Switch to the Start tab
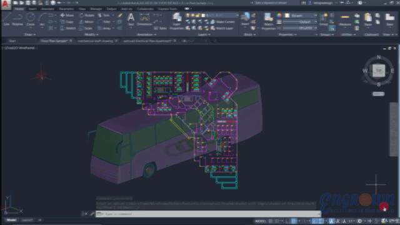400x225 pixels. point(12,41)
